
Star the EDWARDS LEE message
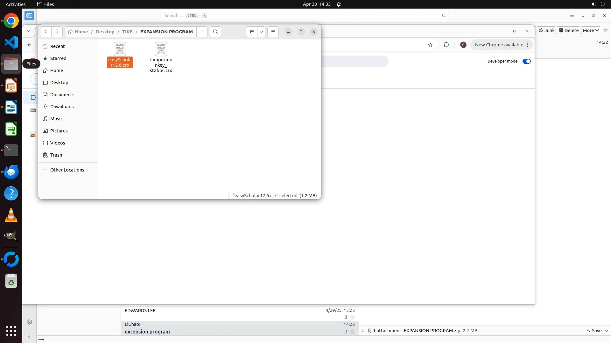(352, 317)
